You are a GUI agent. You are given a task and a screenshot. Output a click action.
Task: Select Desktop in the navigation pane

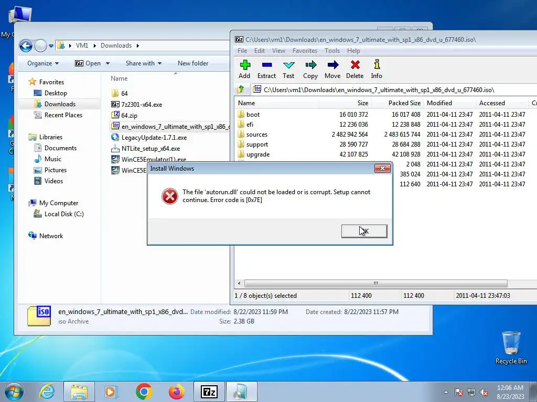(56, 93)
